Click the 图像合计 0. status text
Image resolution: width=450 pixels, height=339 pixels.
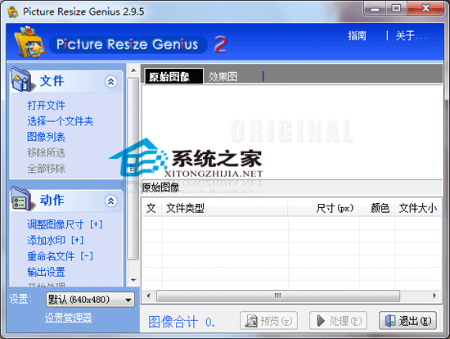point(182,322)
